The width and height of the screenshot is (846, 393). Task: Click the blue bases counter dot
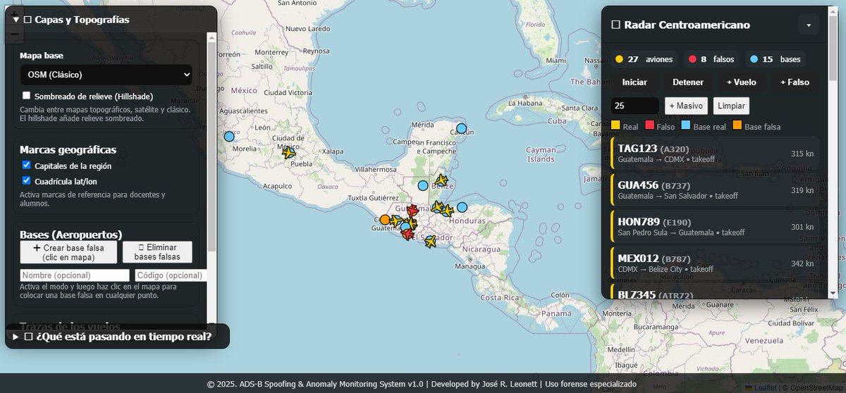coord(754,59)
